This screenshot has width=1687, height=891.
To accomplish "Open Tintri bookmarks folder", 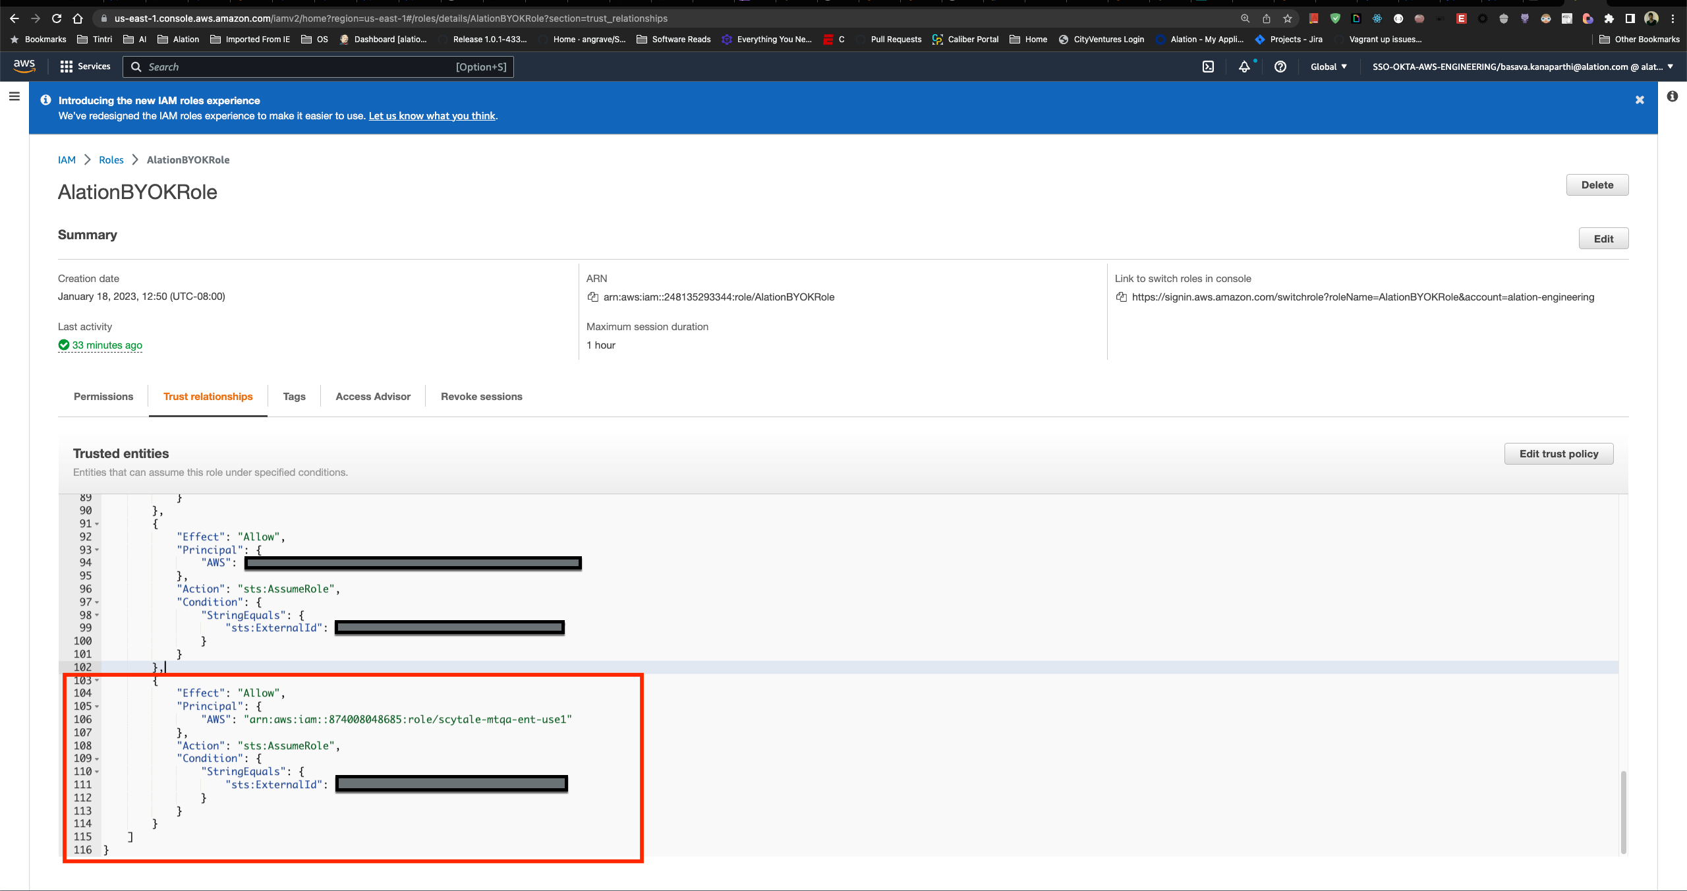I will (x=95, y=40).
